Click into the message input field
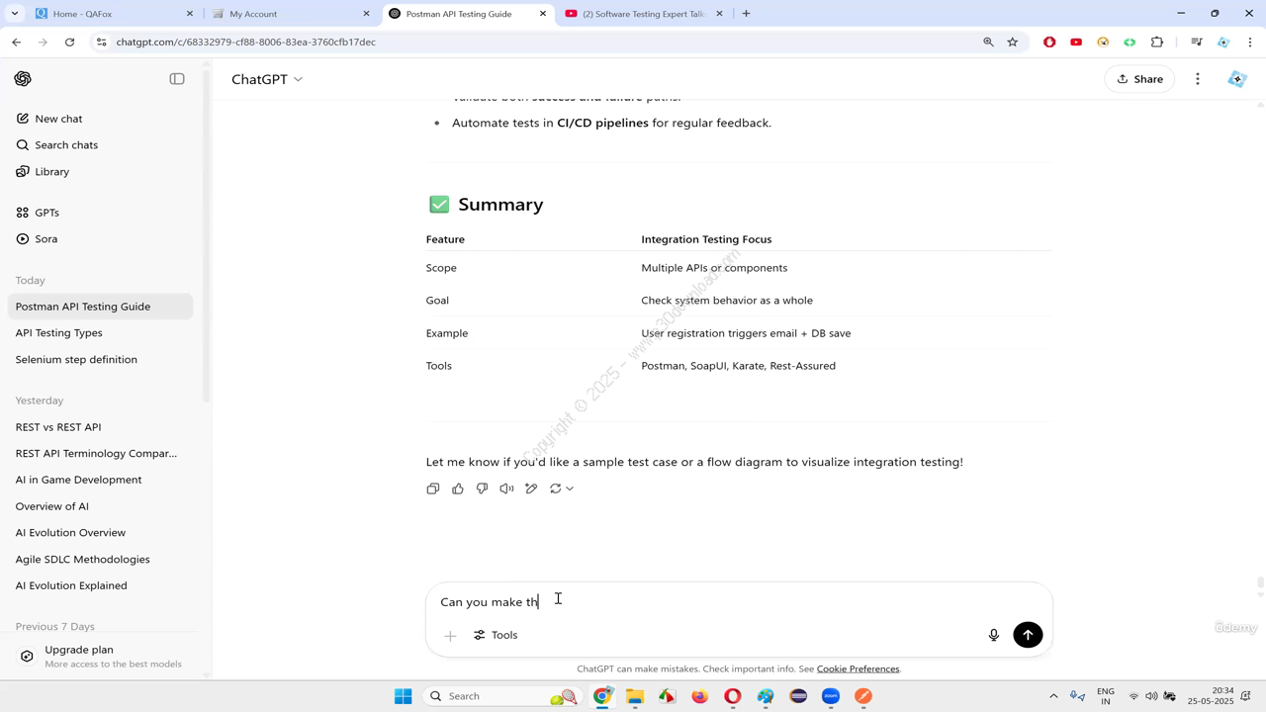The image size is (1266, 712). [739, 601]
